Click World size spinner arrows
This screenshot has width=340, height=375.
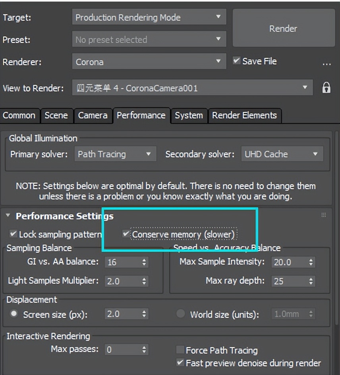pos(311,314)
